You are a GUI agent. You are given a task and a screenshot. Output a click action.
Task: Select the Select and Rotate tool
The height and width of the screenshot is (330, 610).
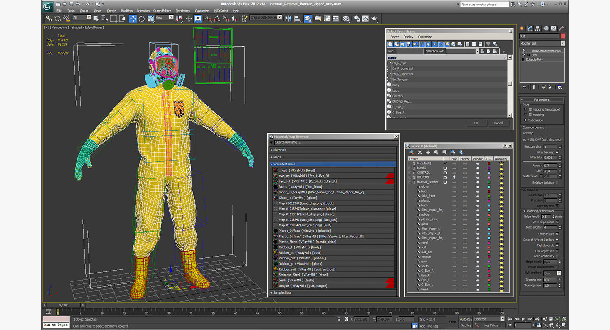coord(142,19)
